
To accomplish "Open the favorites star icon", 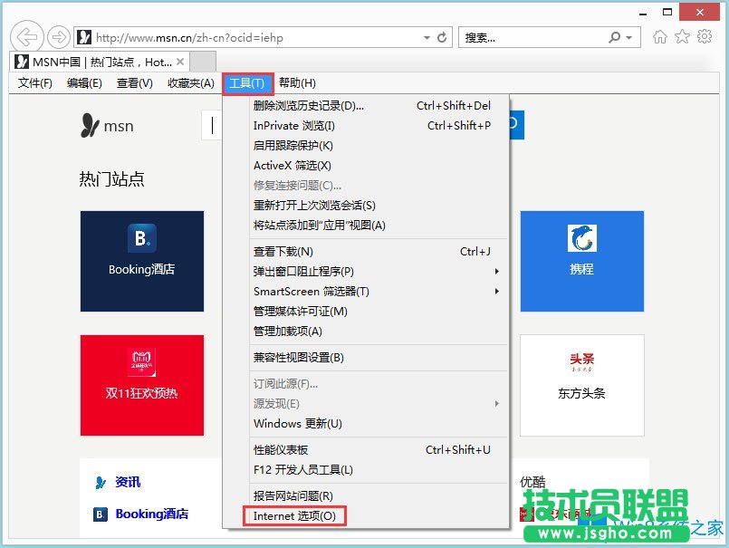I will click(684, 37).
